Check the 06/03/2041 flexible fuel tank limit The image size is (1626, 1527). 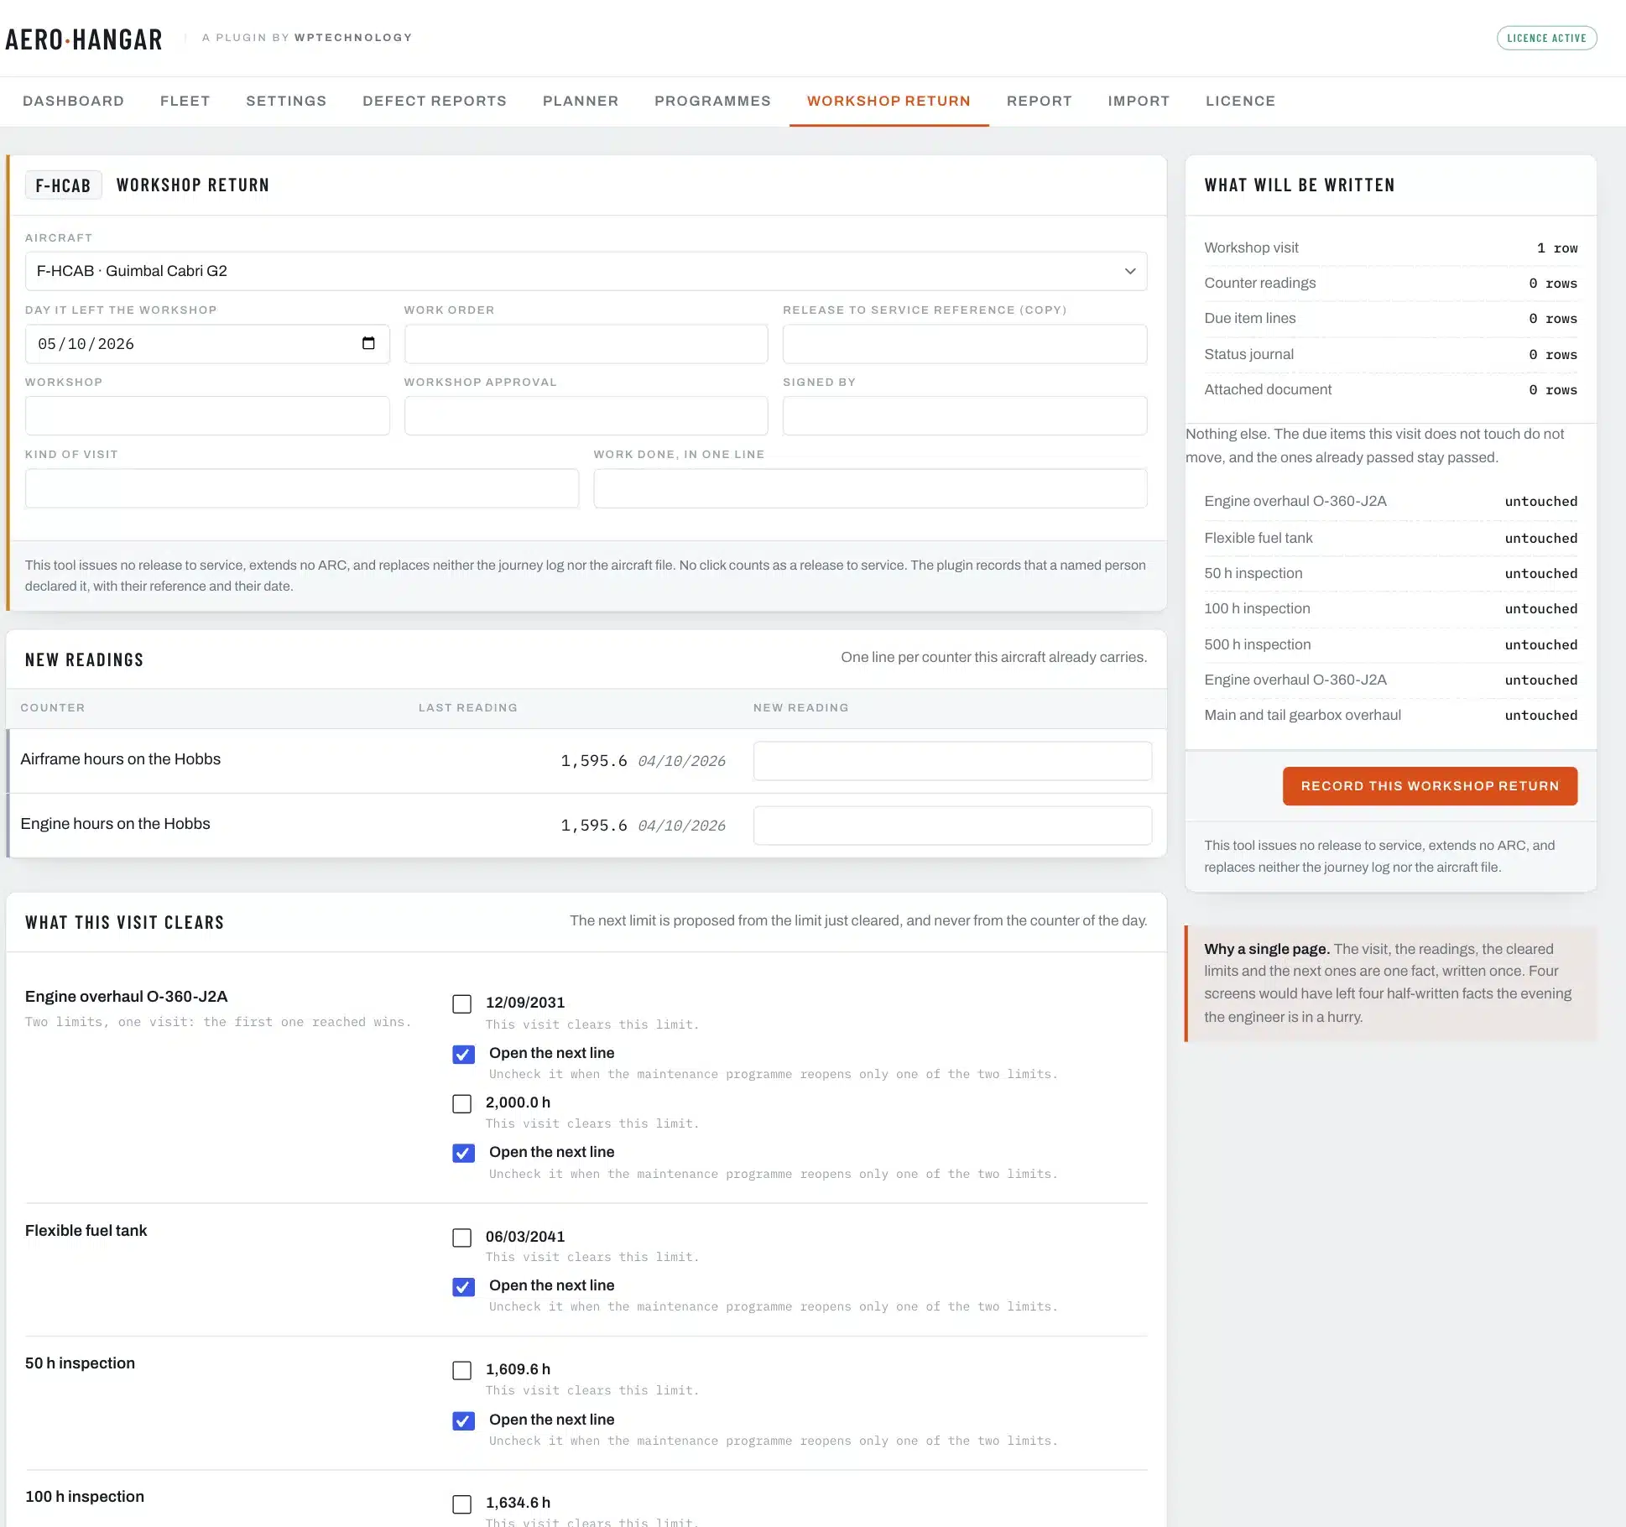coord(461,1238)
